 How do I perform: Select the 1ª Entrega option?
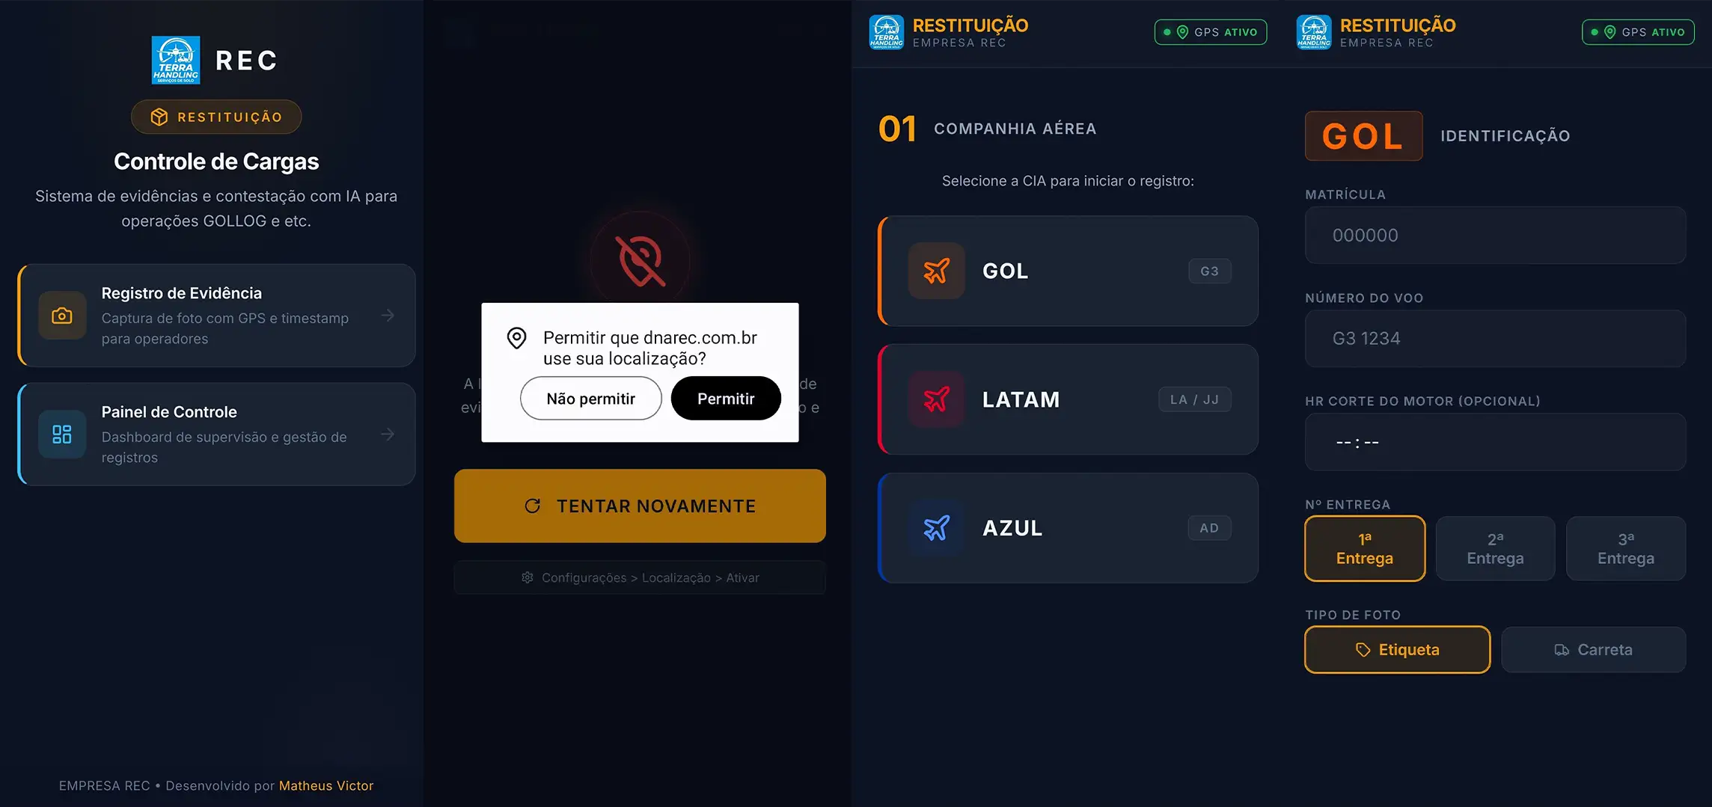[1365, 548]
